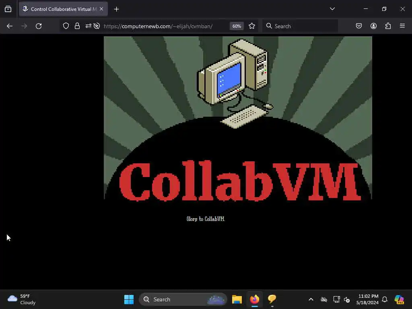This screenshot has height=309, width=412.
Task: View site security padlock info
Action: [x=77, y=26]
